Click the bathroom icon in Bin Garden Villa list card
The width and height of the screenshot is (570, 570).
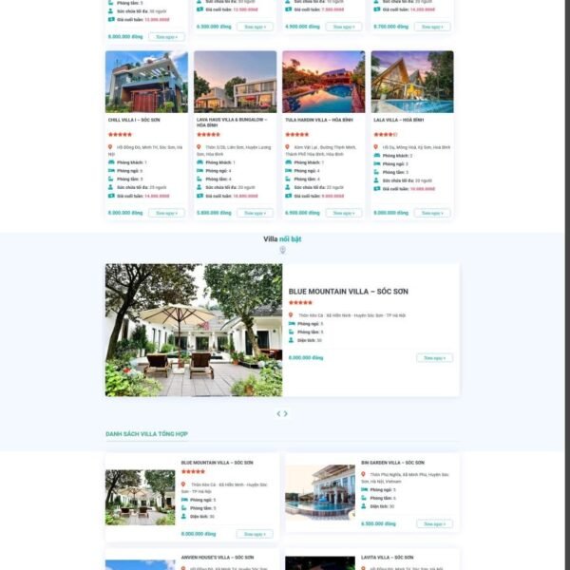pos(364,498)
